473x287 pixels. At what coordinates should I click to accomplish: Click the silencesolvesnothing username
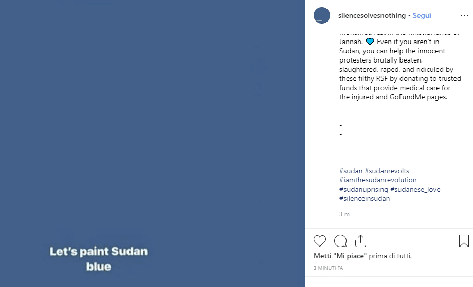[372, 16]
